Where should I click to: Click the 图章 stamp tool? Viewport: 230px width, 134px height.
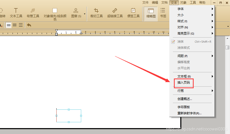[76, 13]
